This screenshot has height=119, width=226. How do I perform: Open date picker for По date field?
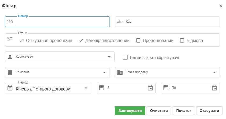click(214, 88)
